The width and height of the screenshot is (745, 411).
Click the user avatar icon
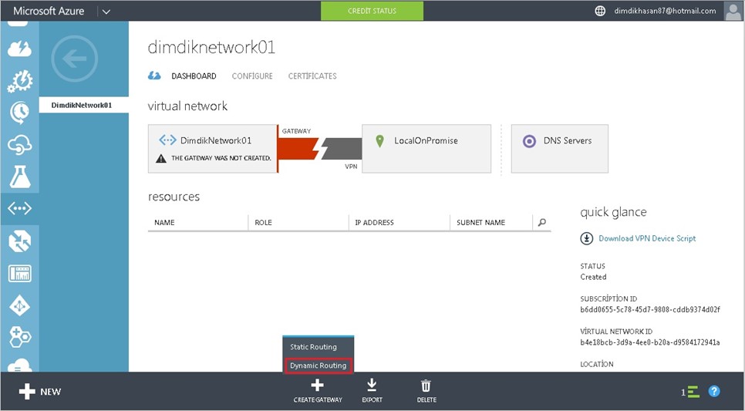(x=733, y=11)
